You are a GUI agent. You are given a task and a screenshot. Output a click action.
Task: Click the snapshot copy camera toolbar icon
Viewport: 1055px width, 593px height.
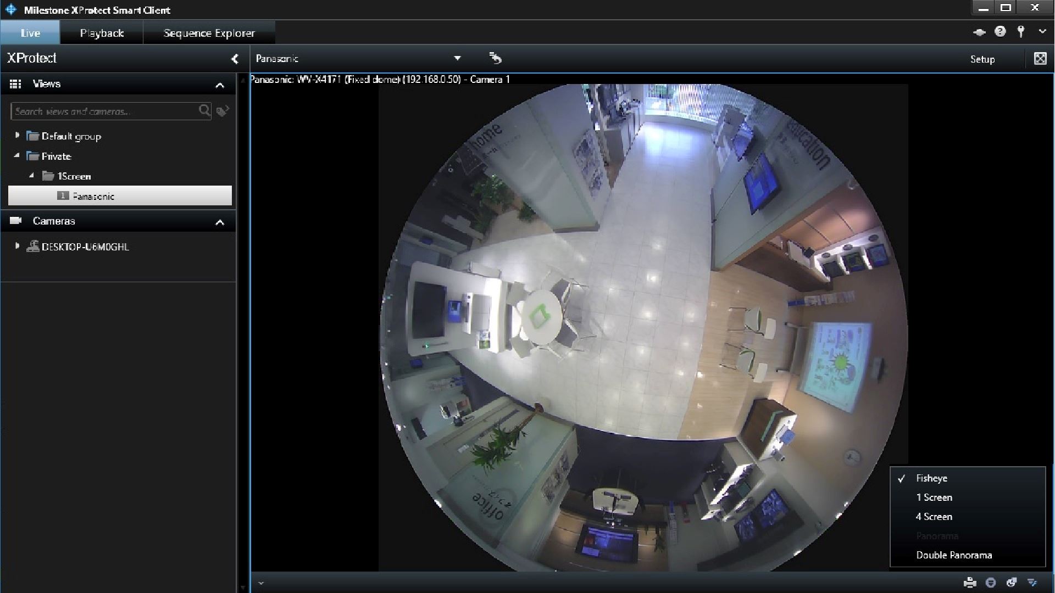[x=1012, y=583]
